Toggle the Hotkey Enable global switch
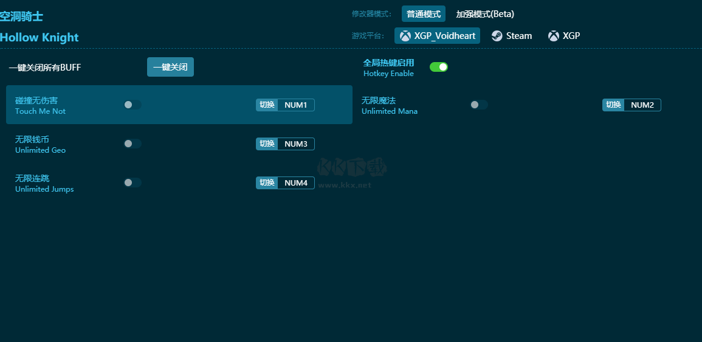 (x=439, y=67)
